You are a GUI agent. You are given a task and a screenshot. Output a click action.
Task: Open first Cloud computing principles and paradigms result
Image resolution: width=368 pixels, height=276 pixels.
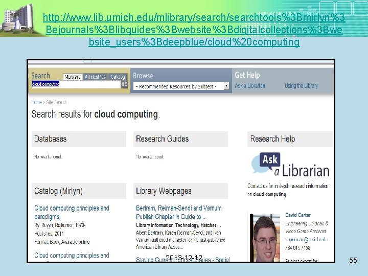(72, 213)
